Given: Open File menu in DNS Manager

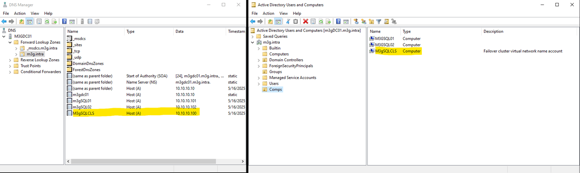Looking at the screenshot, I should [x=6, y=13].
